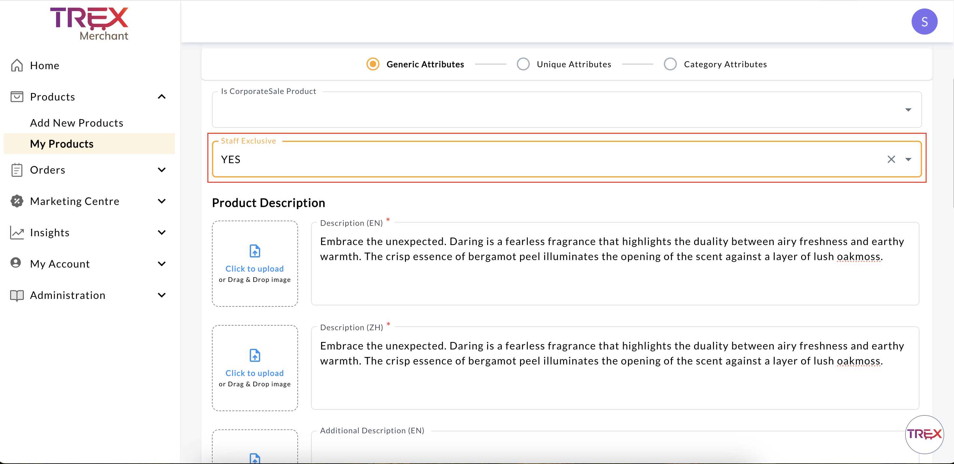The width and height of the screenshot is (954, 464).
Task: Click the Marketing Centre percent badge icon
Action: coord(17,201)
